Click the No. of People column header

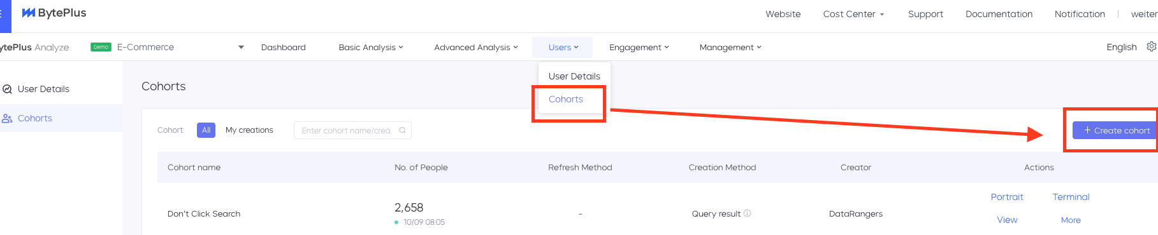tap(421, 168)
